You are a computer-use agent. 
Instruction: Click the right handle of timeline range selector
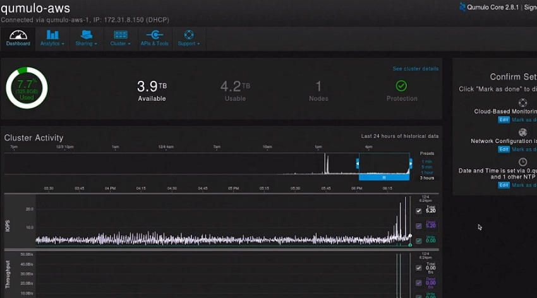tap(411, 164)
